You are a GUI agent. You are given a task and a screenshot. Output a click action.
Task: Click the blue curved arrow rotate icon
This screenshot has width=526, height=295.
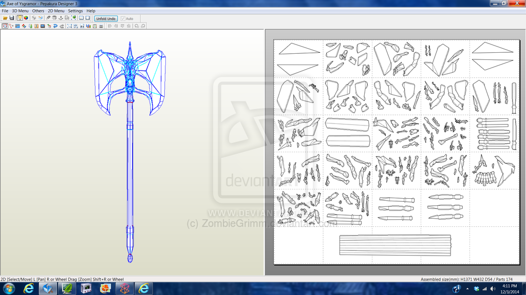(x=55, y=26)
